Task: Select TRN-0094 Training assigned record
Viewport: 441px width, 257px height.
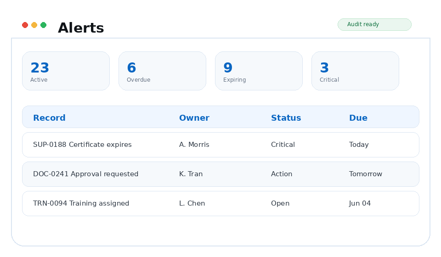Action: point(220,203)
